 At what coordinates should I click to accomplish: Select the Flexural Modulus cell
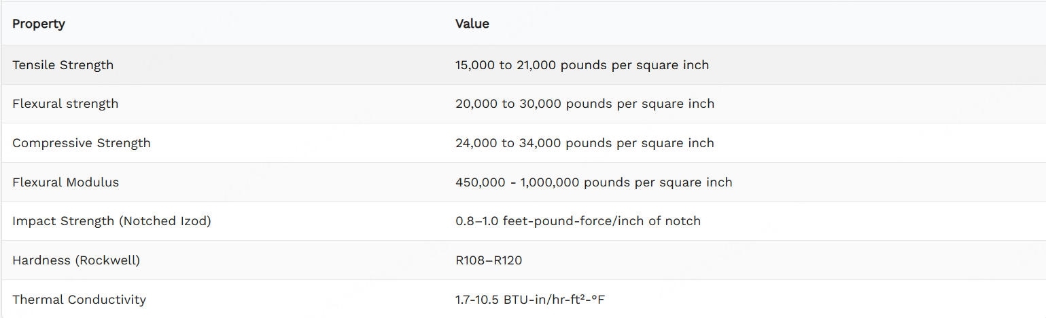(66, 182)
